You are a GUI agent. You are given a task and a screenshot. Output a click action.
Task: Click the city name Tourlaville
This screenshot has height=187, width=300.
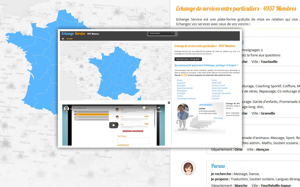point(269,62)
